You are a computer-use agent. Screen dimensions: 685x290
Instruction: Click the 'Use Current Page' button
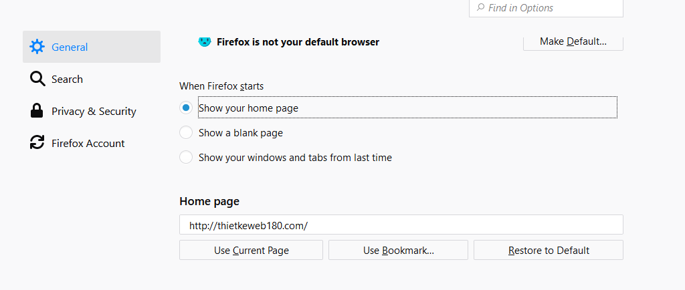[x=251, y=251]
